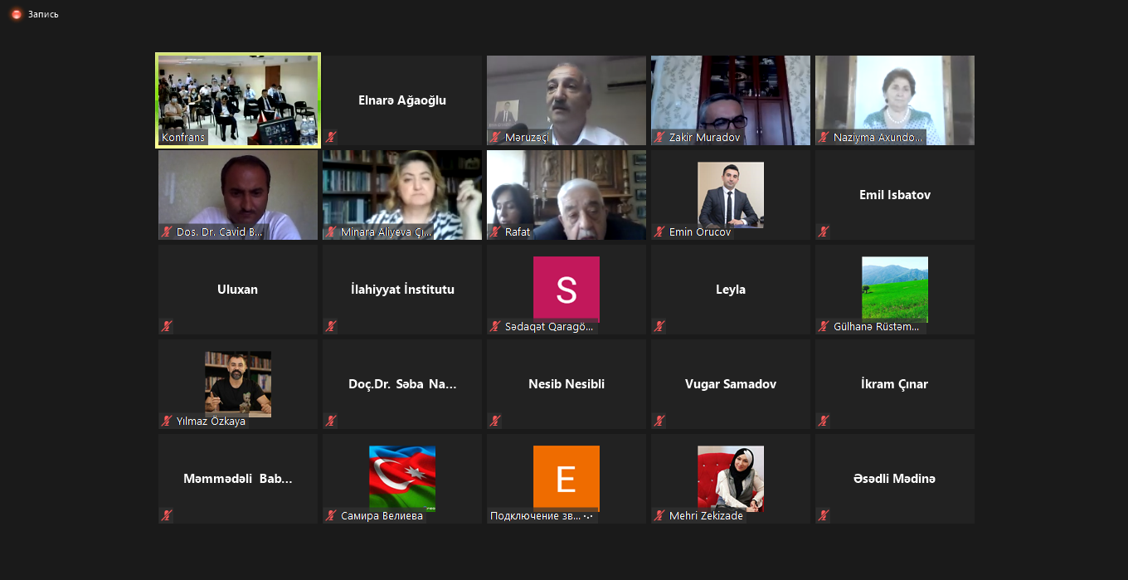Click muted mic icon beside Rafat name

point(496,232)
